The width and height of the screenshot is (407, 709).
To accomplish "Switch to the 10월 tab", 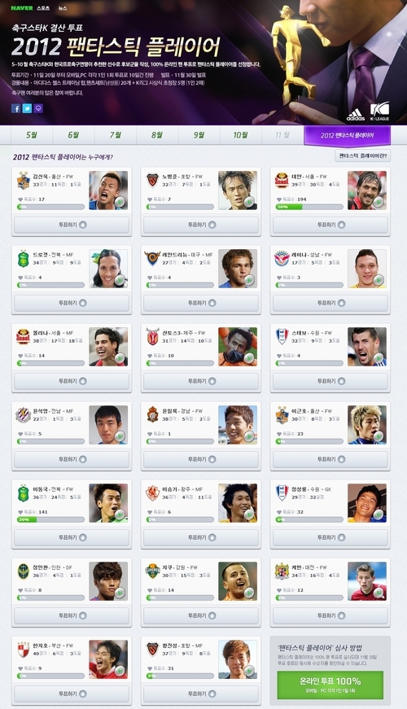I will click(x=241, y=135).
